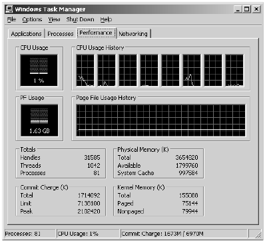Screen dimensions: 265x241
Task: Open the Help menu
Action: pos(106,19)
